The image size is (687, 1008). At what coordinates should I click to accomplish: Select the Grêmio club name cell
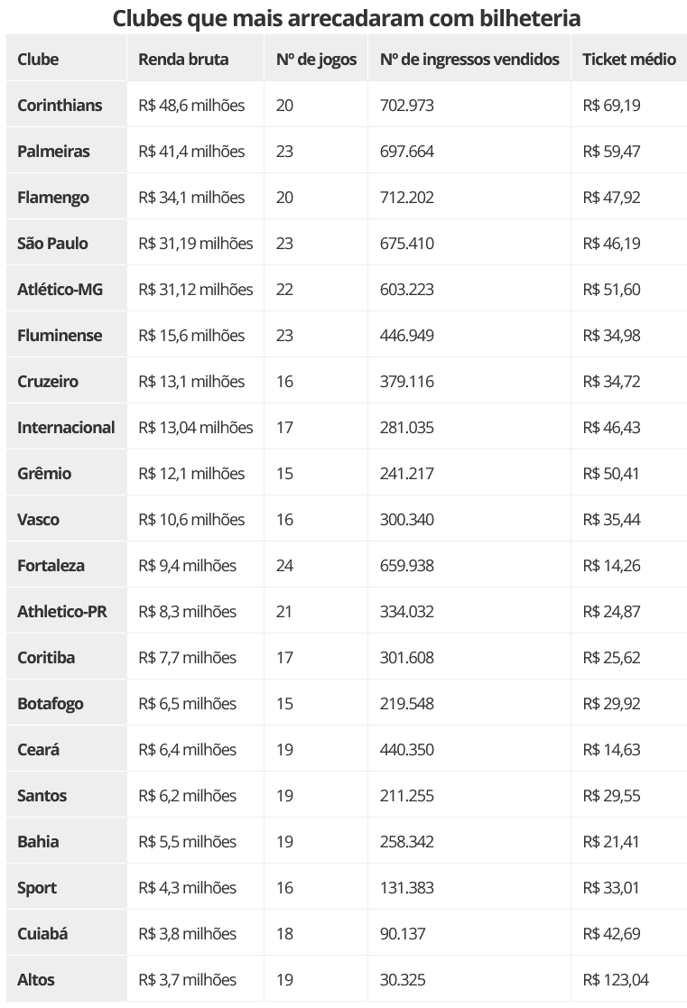44,474
